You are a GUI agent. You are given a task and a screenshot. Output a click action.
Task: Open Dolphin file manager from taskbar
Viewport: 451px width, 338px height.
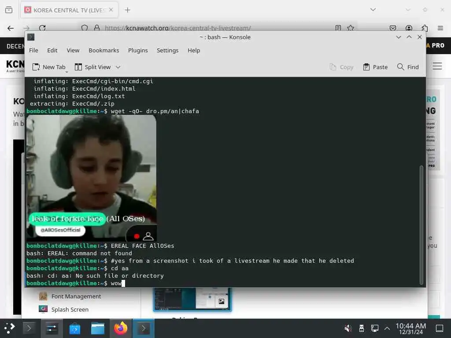tap(98, 328)
